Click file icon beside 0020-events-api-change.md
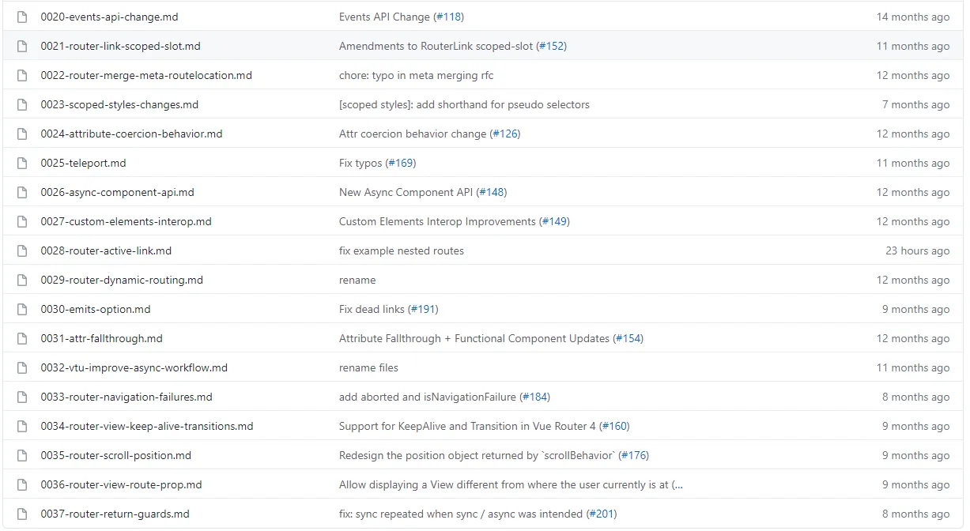This screenshot has width=970, height=531. [x=22, y=17]
